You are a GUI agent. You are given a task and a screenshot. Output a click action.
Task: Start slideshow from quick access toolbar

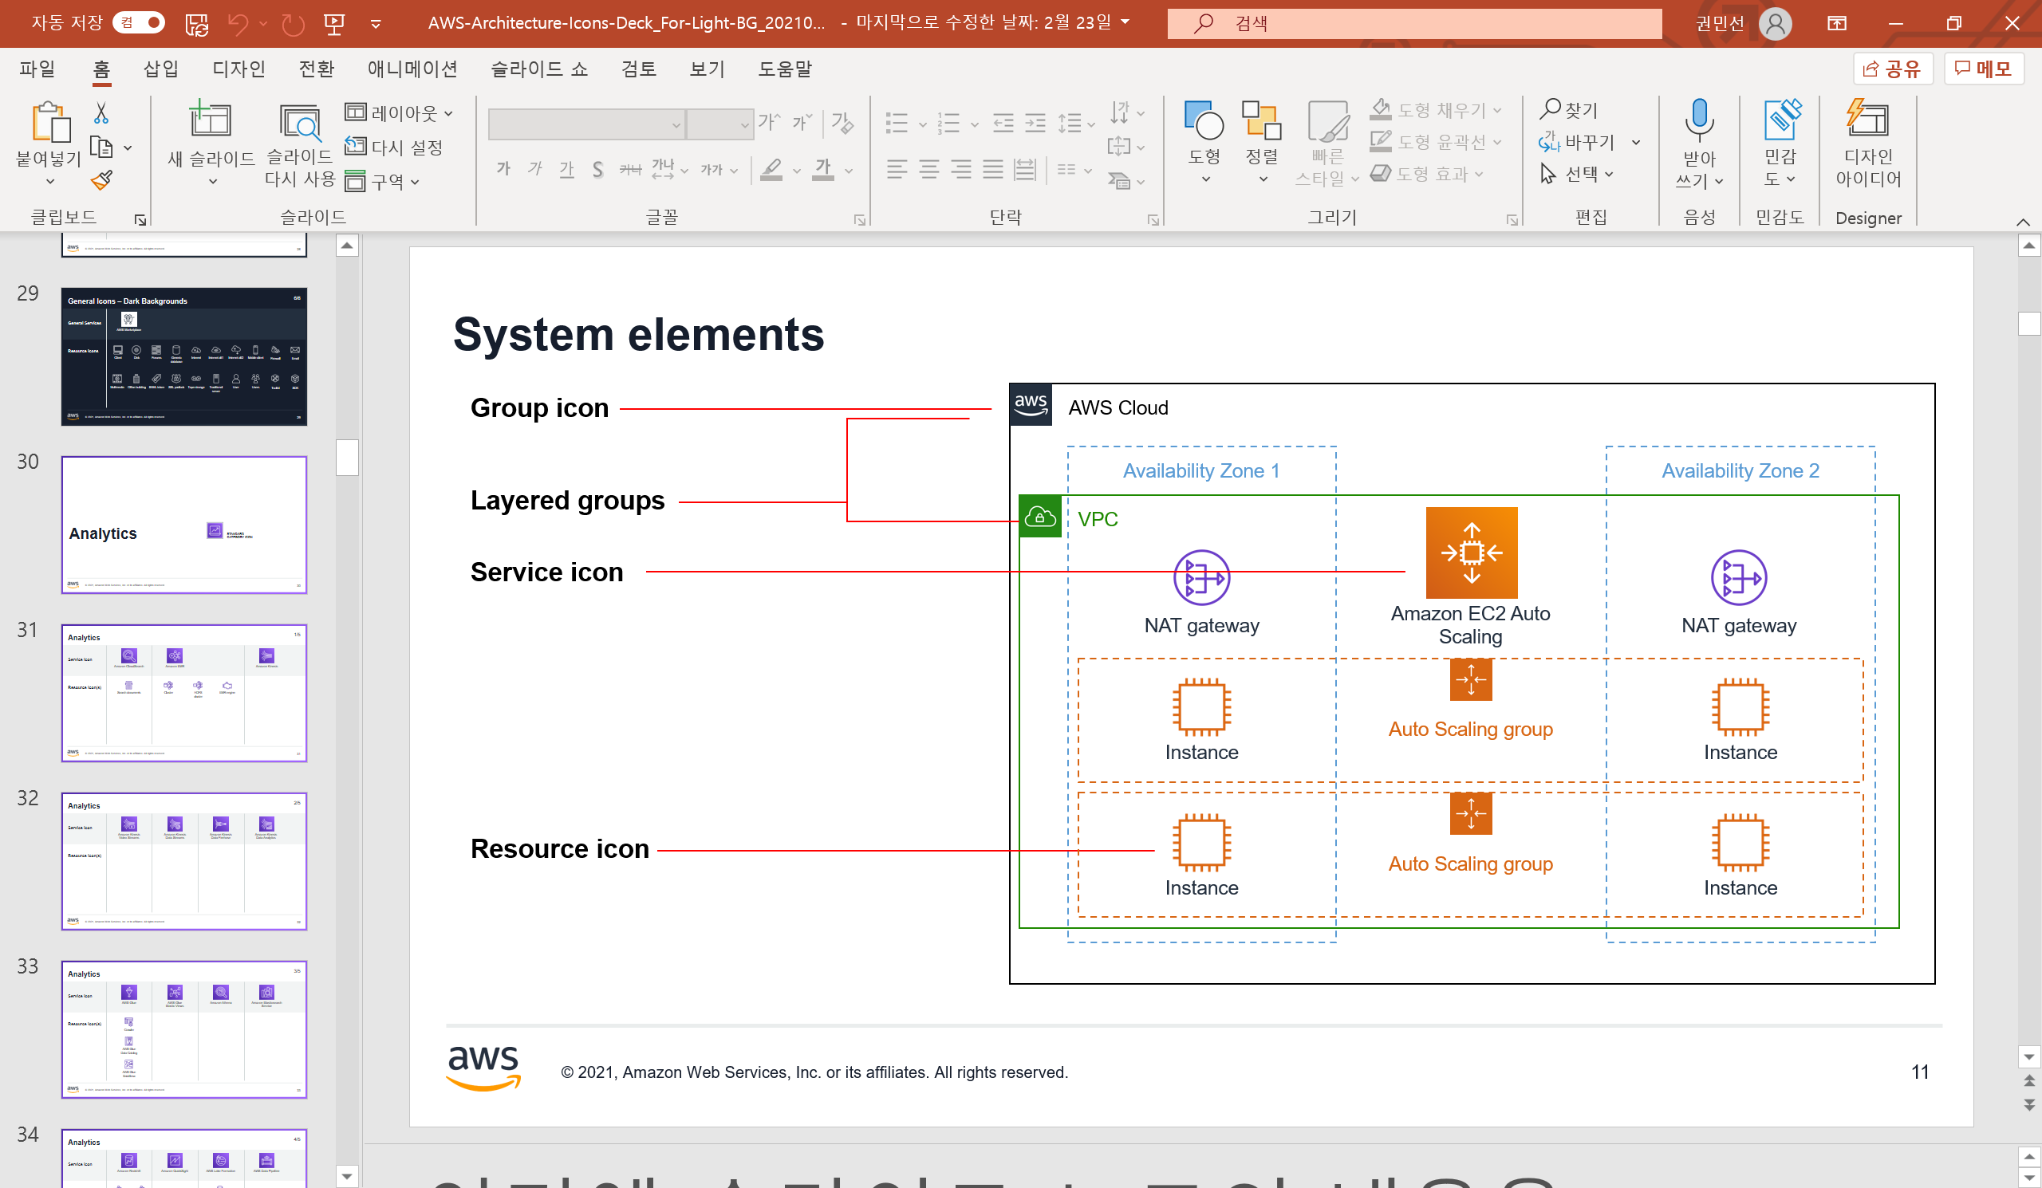334,23
